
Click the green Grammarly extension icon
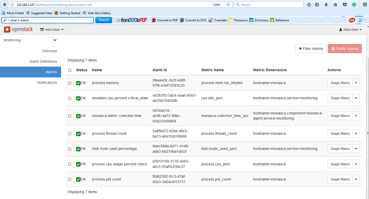point(354,5)
